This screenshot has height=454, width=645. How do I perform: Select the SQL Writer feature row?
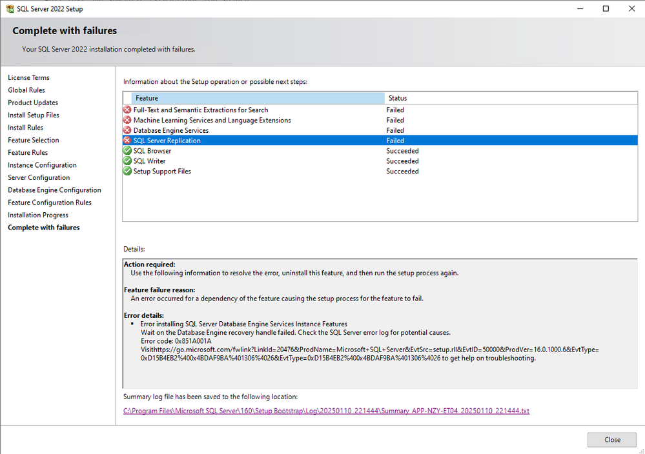coord(380,161)
